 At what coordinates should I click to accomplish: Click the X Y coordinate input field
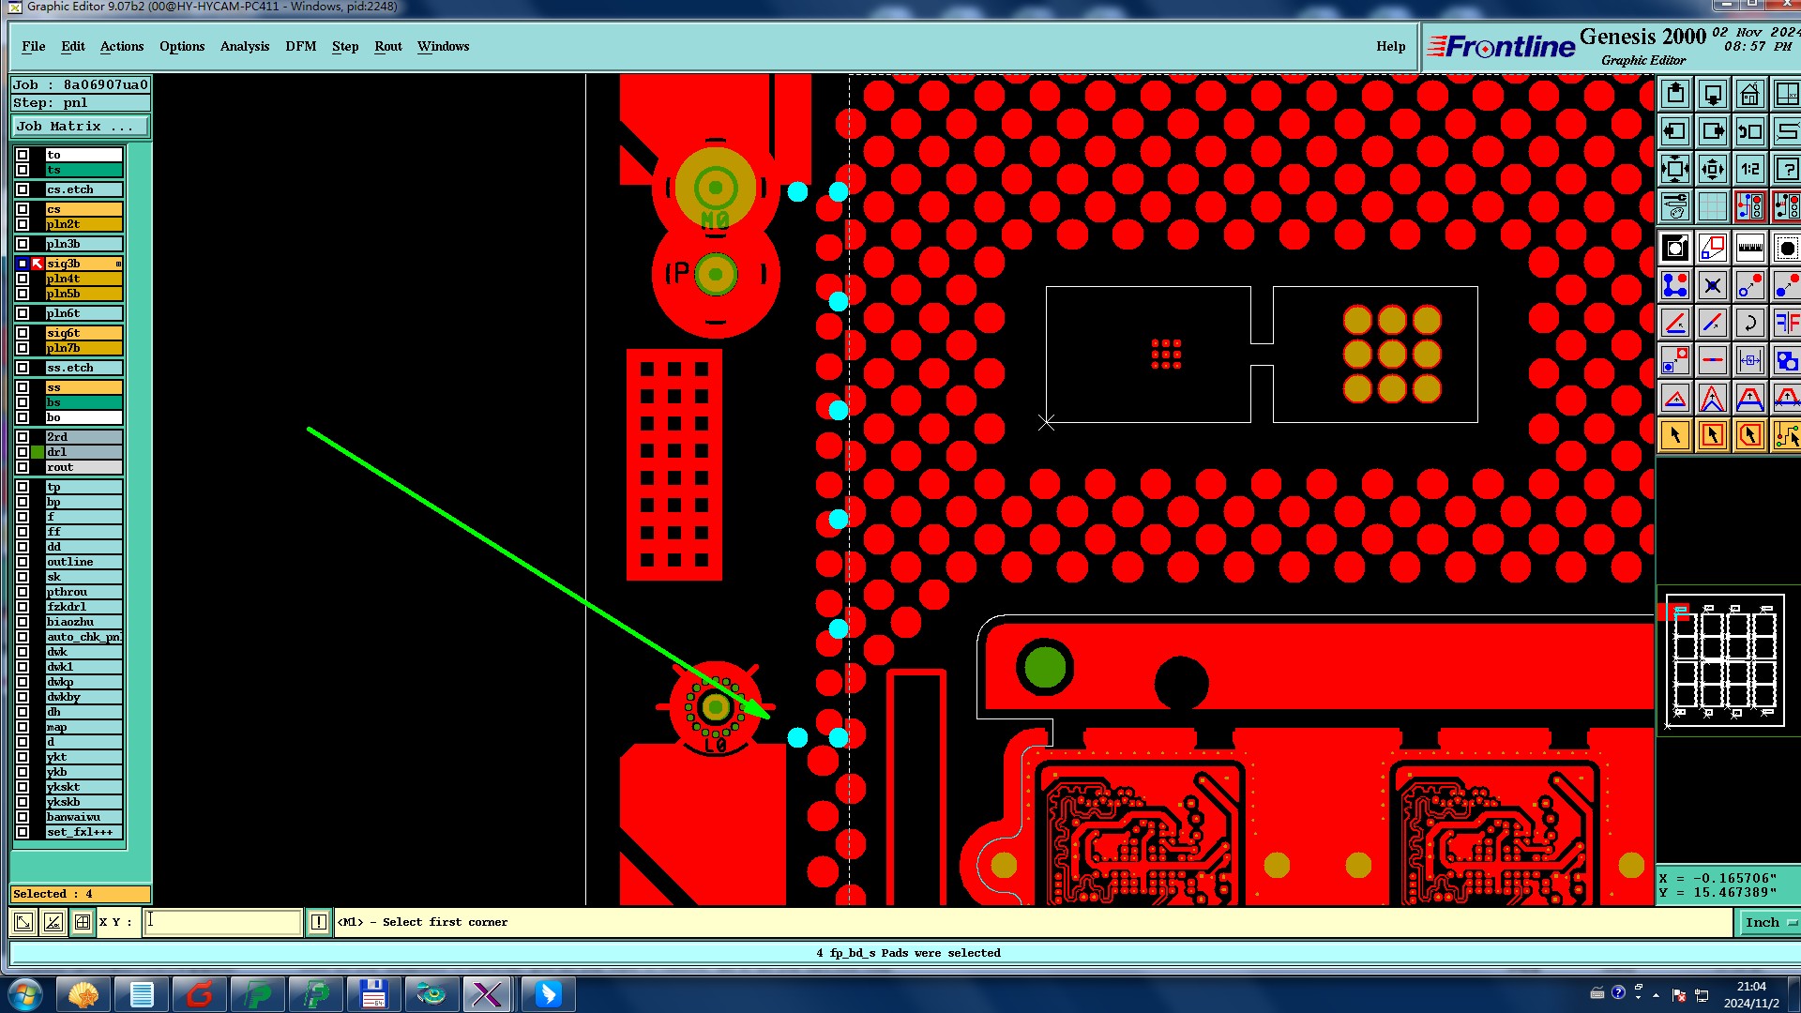pos(223,923)
